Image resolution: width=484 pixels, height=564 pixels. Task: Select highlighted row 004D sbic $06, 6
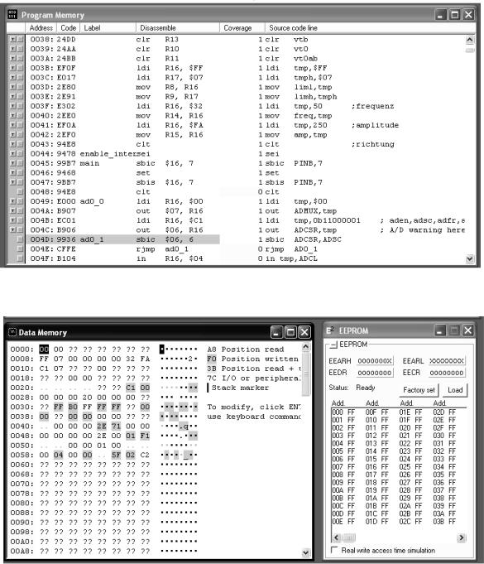(122, 239)
